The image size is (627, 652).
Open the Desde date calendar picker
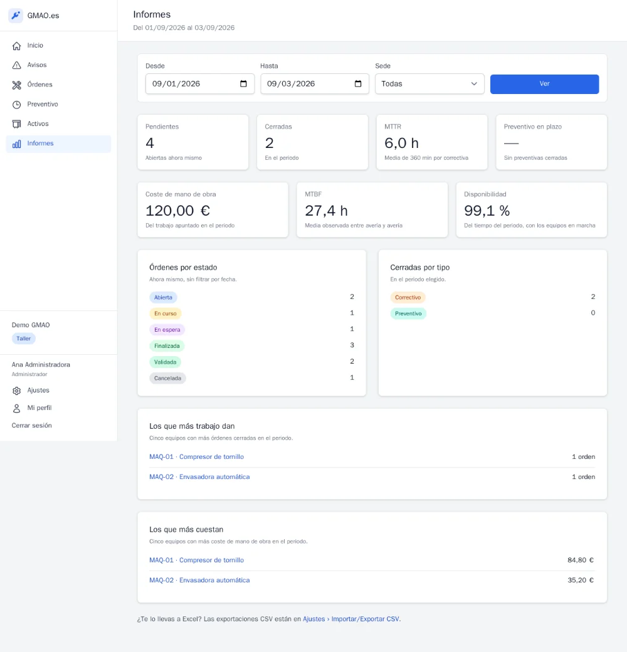[244, 83]
